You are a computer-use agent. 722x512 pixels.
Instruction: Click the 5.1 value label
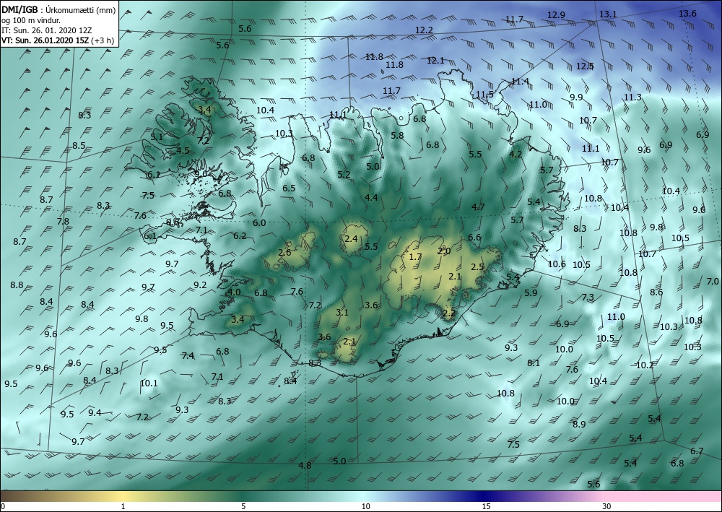pos(157,136)
